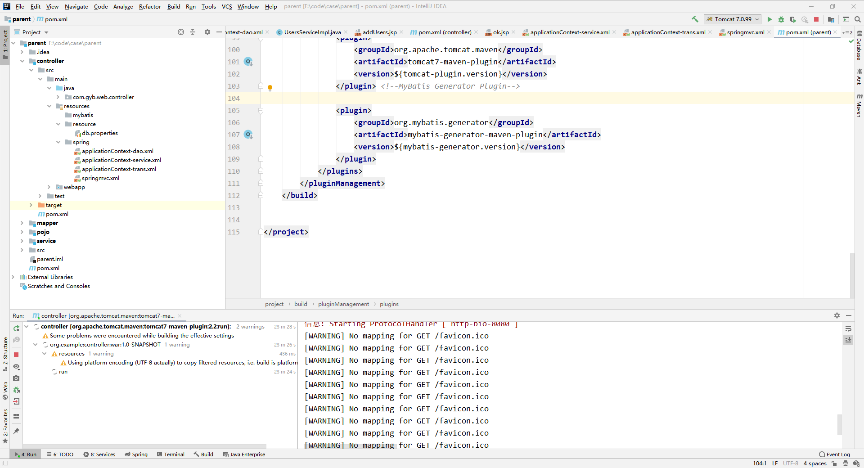Run Tomcat 7.0.99 with green play icon
This screenshot has width=864, height=468.
(769, 19)
